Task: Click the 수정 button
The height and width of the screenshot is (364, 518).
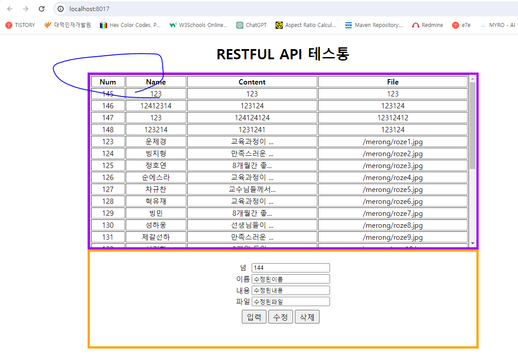Action: click(280, 317)
